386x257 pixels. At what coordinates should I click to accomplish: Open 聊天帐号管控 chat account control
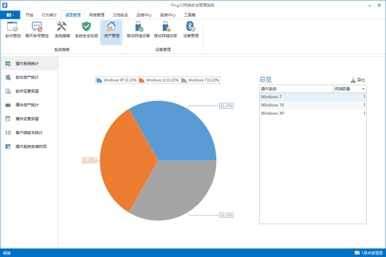(x=37, y=30)
